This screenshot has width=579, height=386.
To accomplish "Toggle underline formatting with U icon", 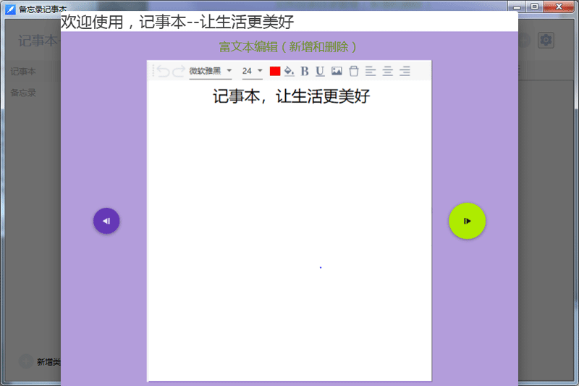I will coord(320,71).
